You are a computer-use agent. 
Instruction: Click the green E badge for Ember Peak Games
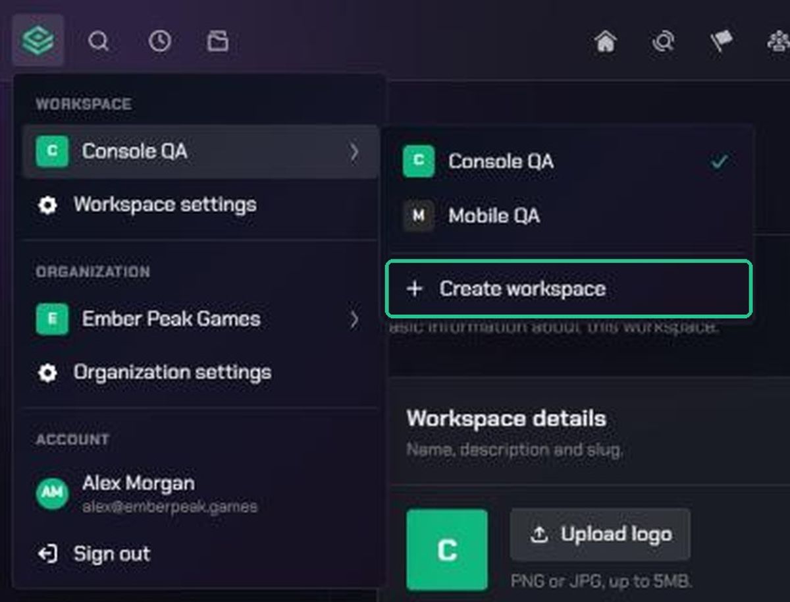click(x=52, y=319)
